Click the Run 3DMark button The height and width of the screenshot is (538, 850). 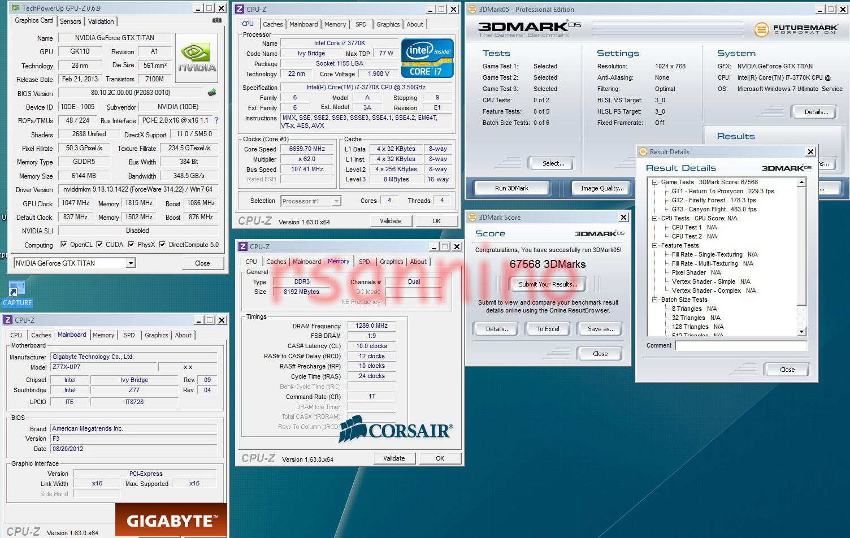coord(511,188)
